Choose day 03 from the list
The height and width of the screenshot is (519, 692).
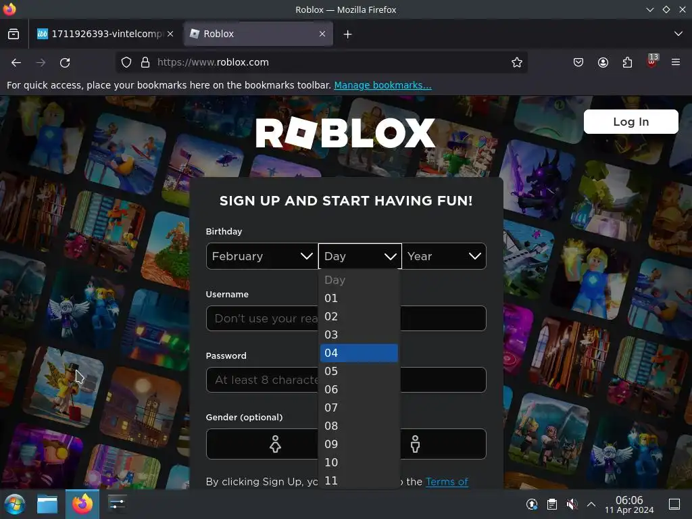[359, 335]
